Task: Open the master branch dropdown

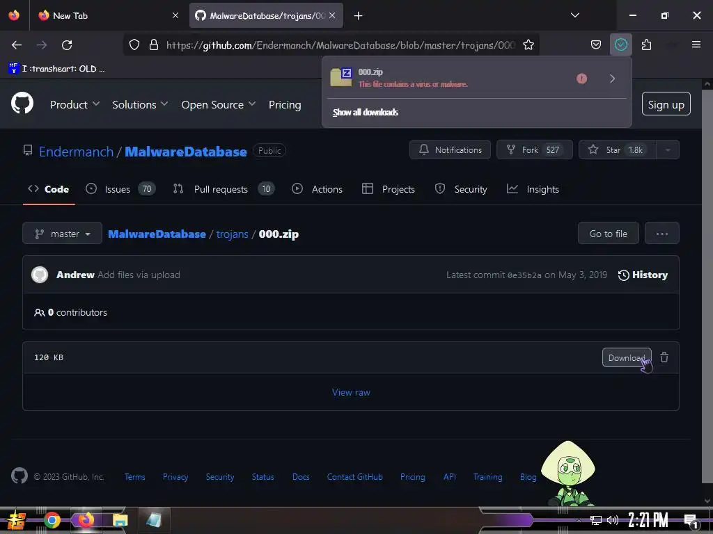Action: coord(62,234)
